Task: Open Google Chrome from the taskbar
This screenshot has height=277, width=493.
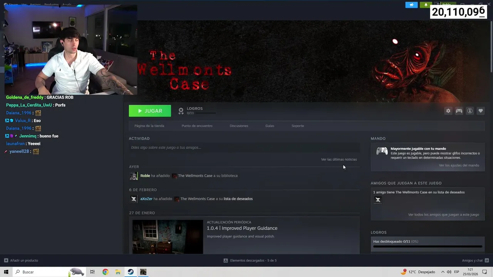Action: tap(105, 272)
